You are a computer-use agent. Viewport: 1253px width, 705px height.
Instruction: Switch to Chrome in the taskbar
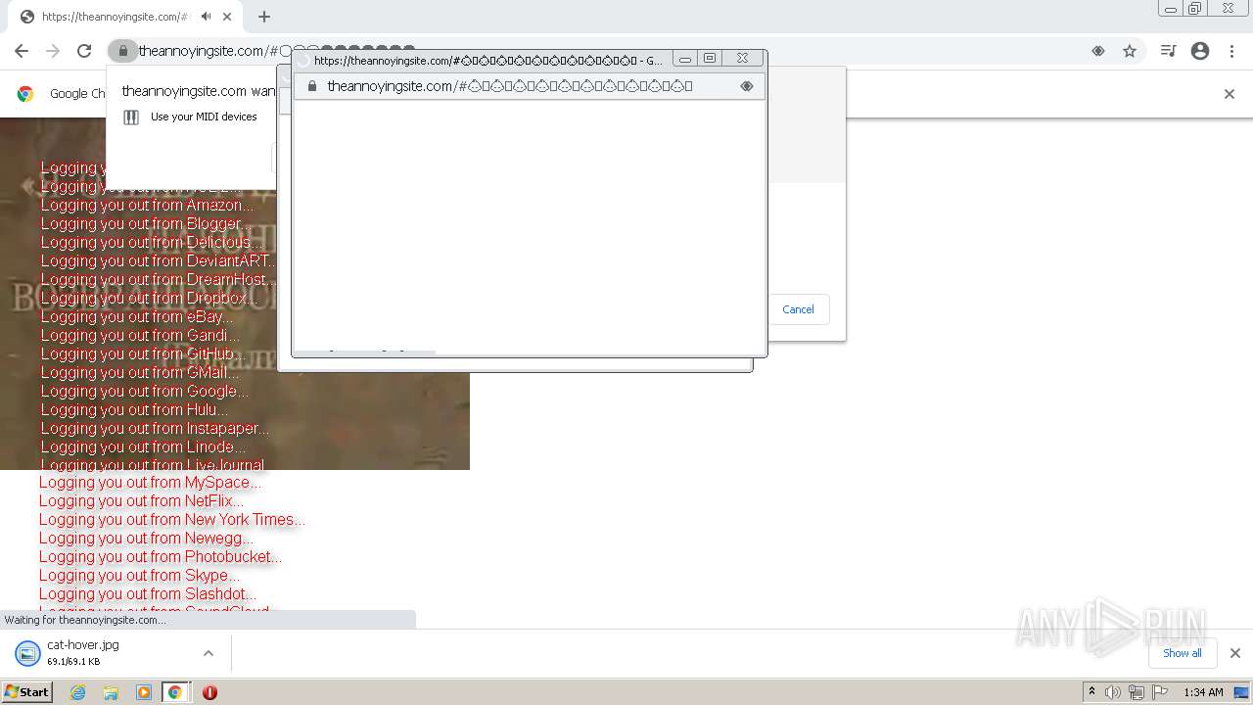pyautogui.click(x=175, y=692)
